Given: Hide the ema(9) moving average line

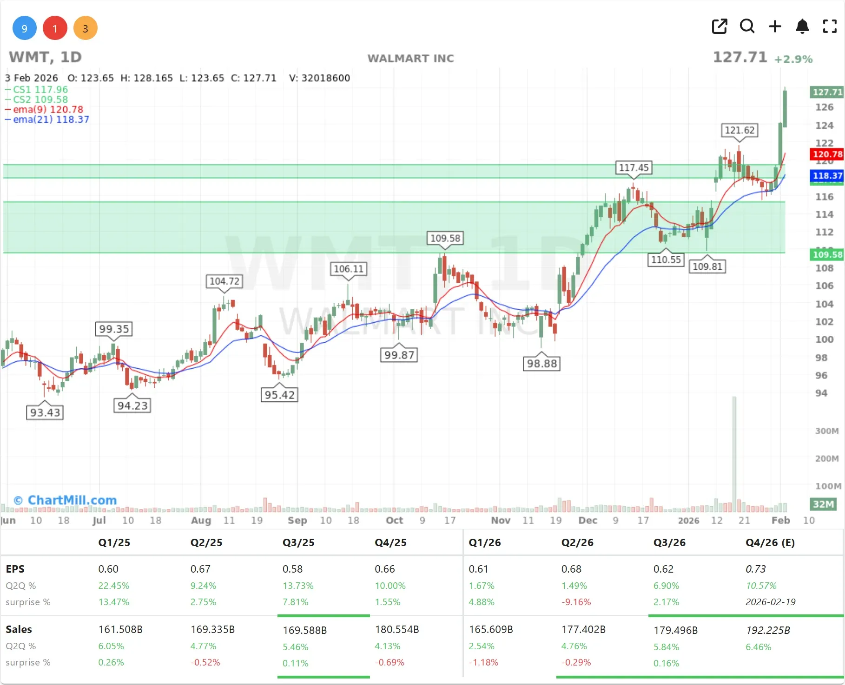Looking at the screenshot, I should (44, 110).
